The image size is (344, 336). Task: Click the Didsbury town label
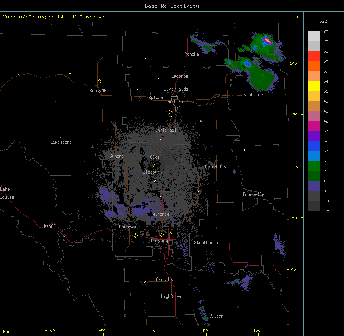tap(153, 172)
